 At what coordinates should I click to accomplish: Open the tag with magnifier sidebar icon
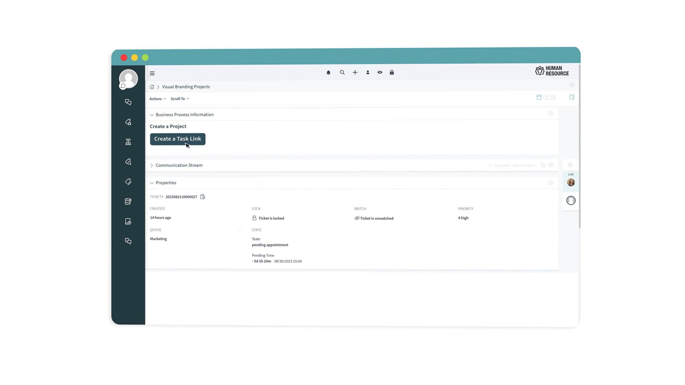click(x=128, y=162)
